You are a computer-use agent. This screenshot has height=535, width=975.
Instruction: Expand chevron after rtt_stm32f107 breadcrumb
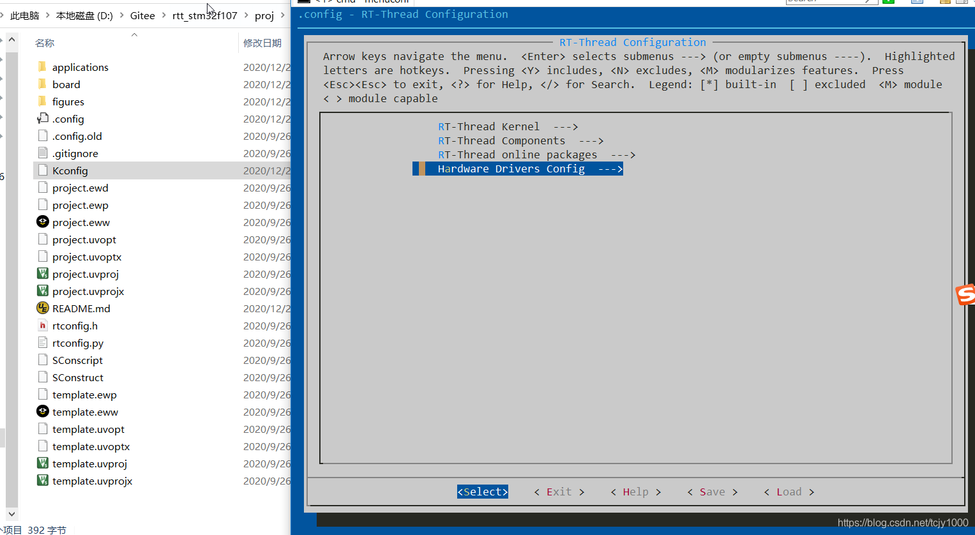click(x=246, y=15)
